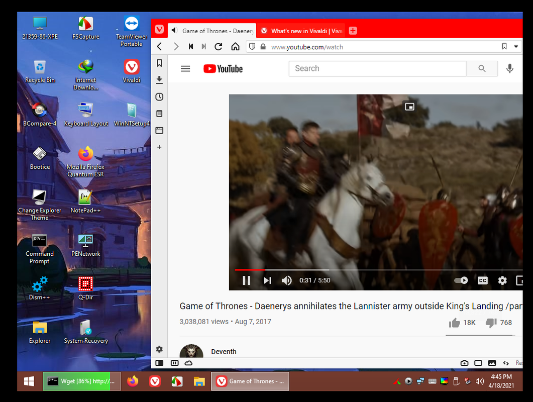Toggle the autoplay switch
The width and height of the screenshot is (533, 402).
[461, 280]
